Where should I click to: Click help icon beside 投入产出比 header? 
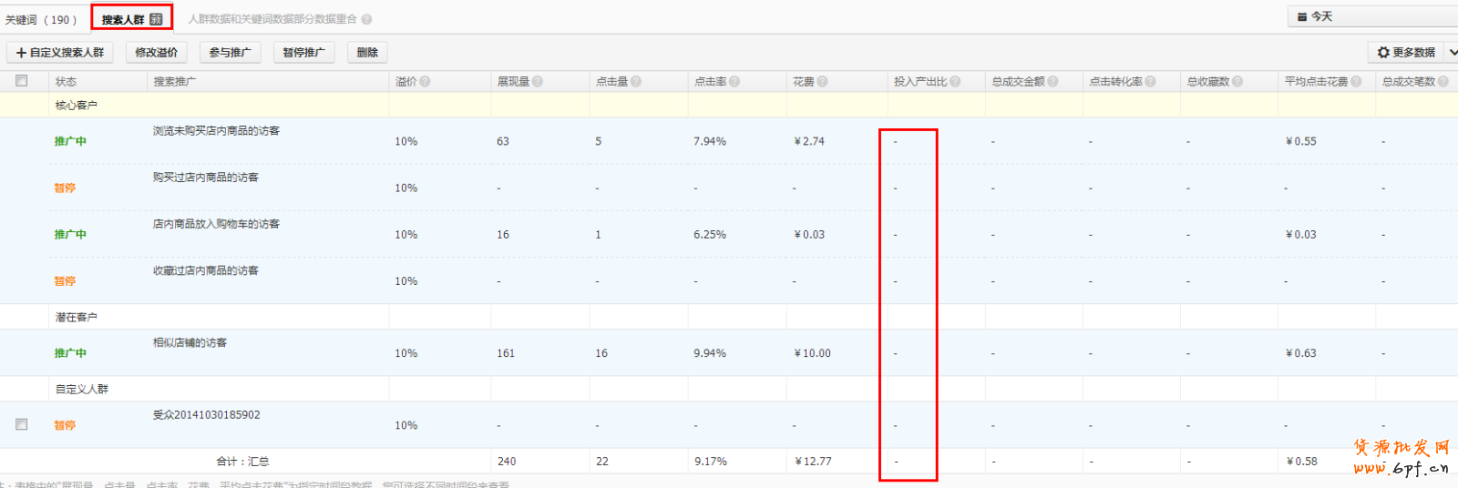[x=955, y=82]
